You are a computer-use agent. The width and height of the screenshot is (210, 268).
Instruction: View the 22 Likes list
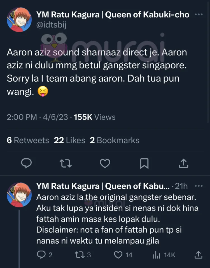click(x=69, y=140)
